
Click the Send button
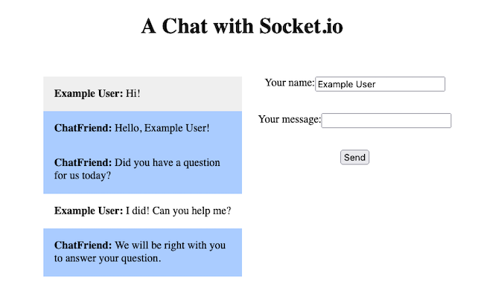coord(354,157)
